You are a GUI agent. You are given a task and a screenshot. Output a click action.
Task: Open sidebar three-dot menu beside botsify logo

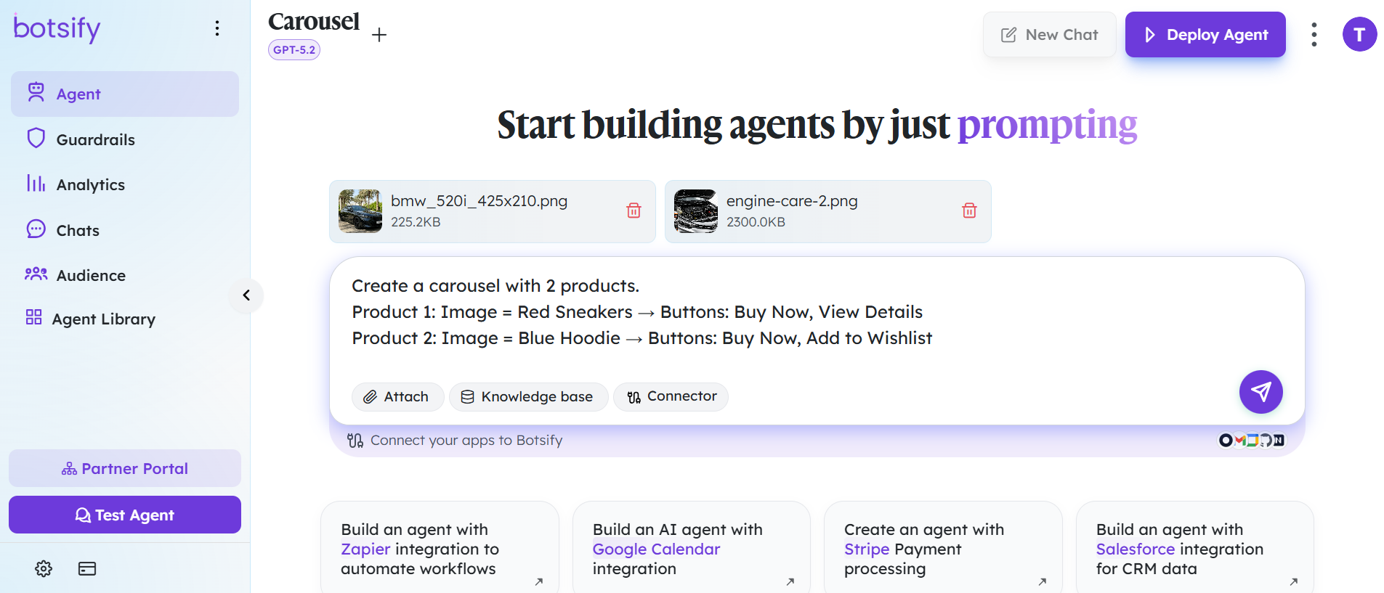pyautogui.click(x=216, y=28)
